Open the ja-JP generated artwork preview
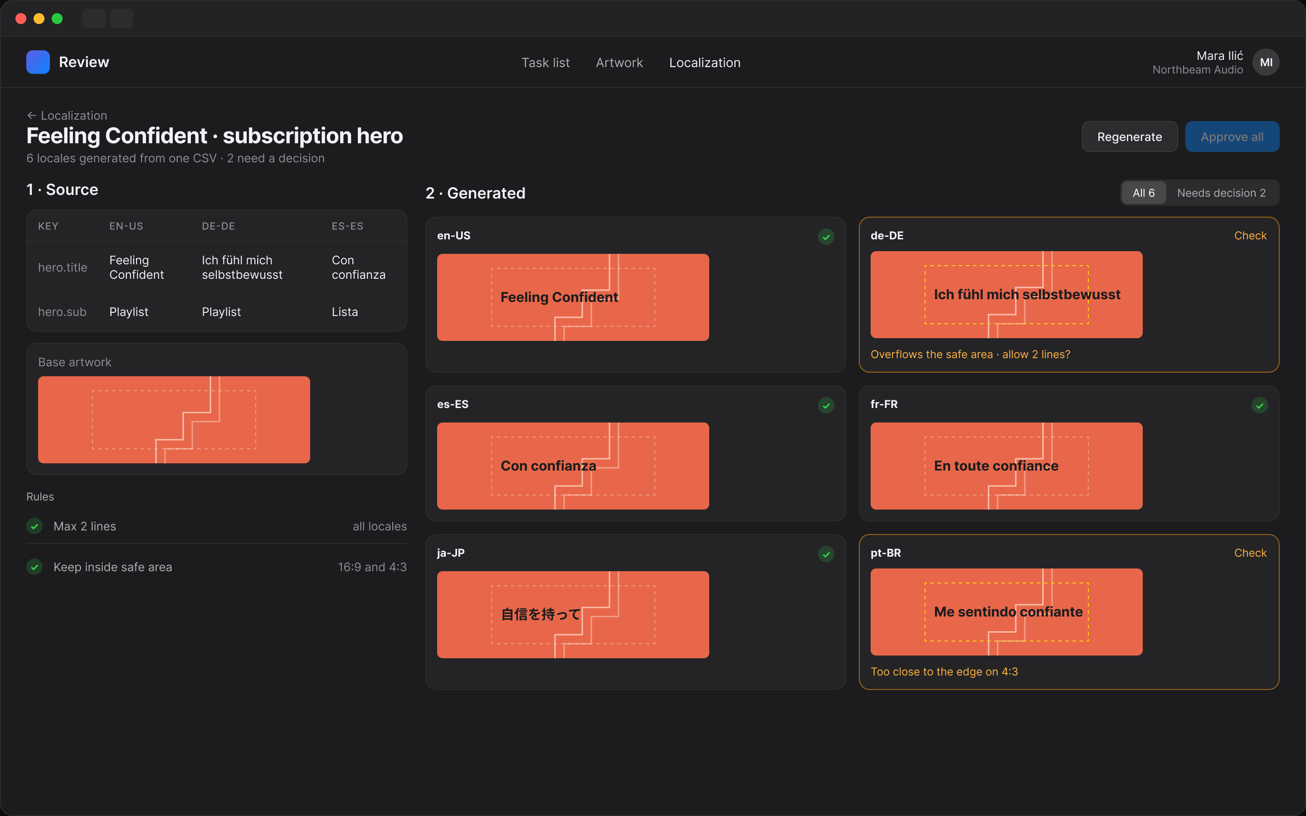The height and width of the screenshot is (816, 1306). point(573,614)
